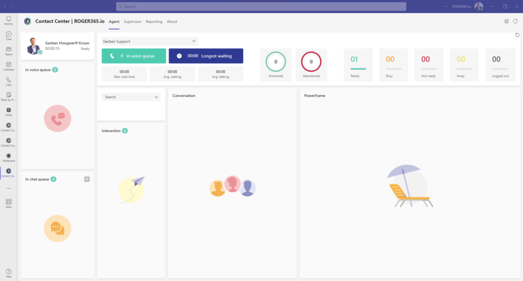The height and width of the screenshot is (281, 523).
Task: Pop out the chat queue panel
Action: (87, 179)
